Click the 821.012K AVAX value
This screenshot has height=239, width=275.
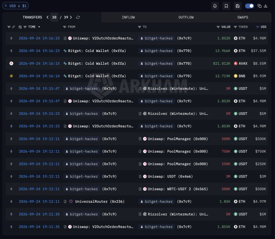(222, 64)
